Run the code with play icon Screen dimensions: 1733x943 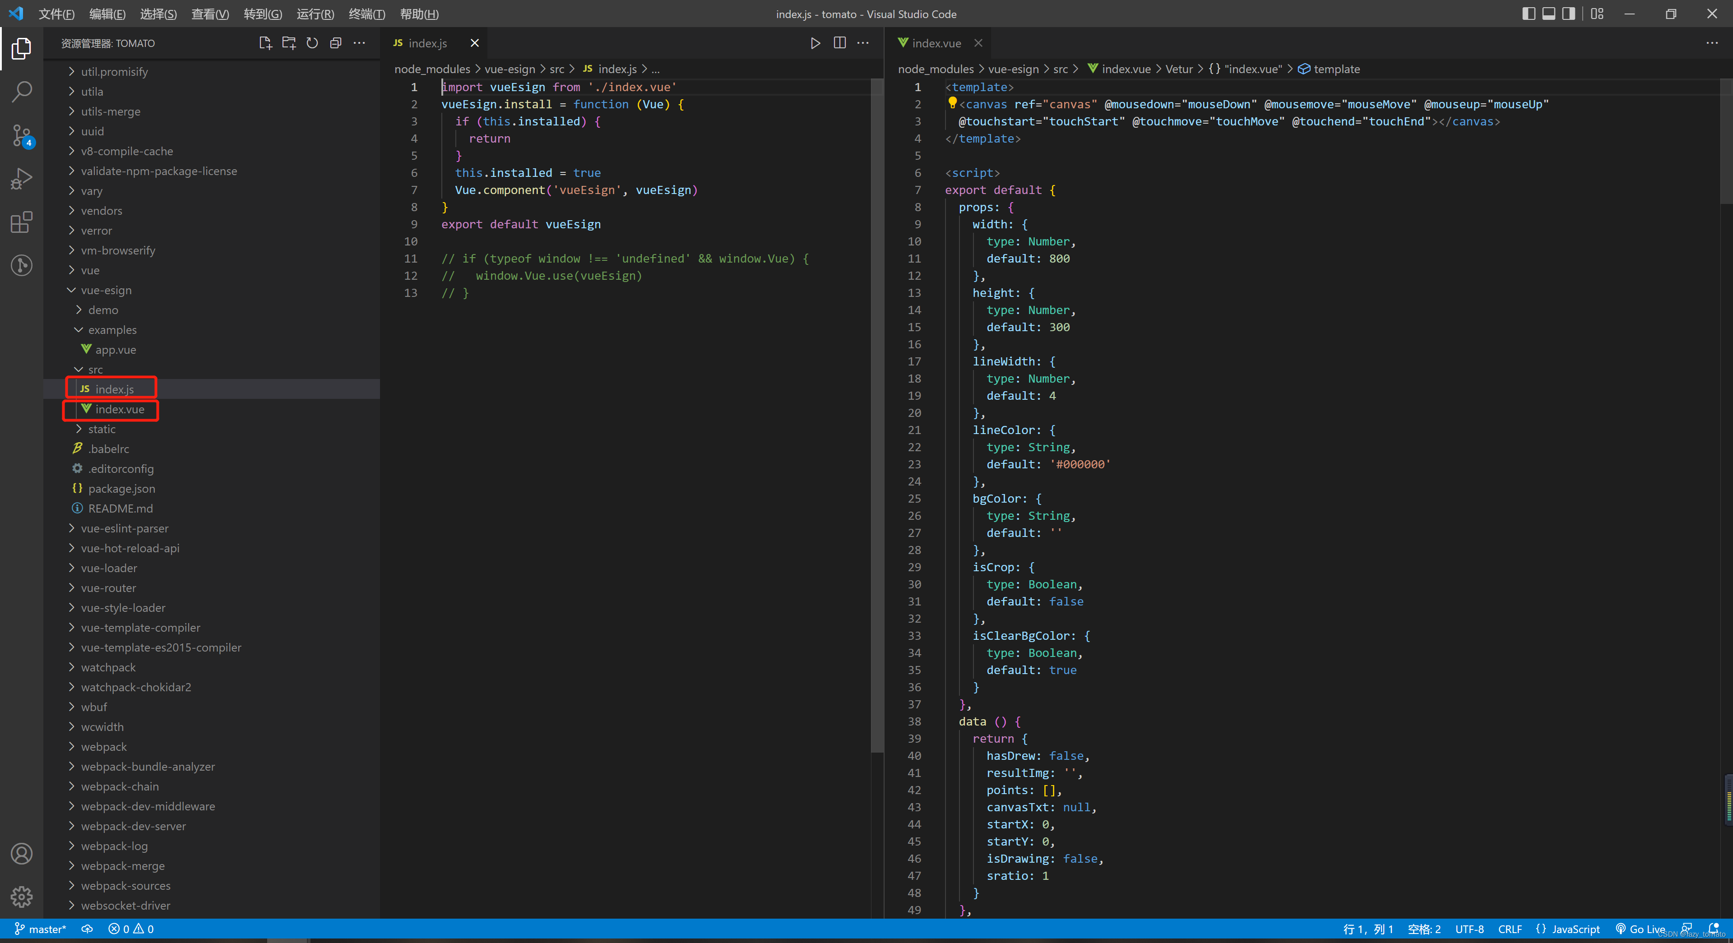(816, 43)
